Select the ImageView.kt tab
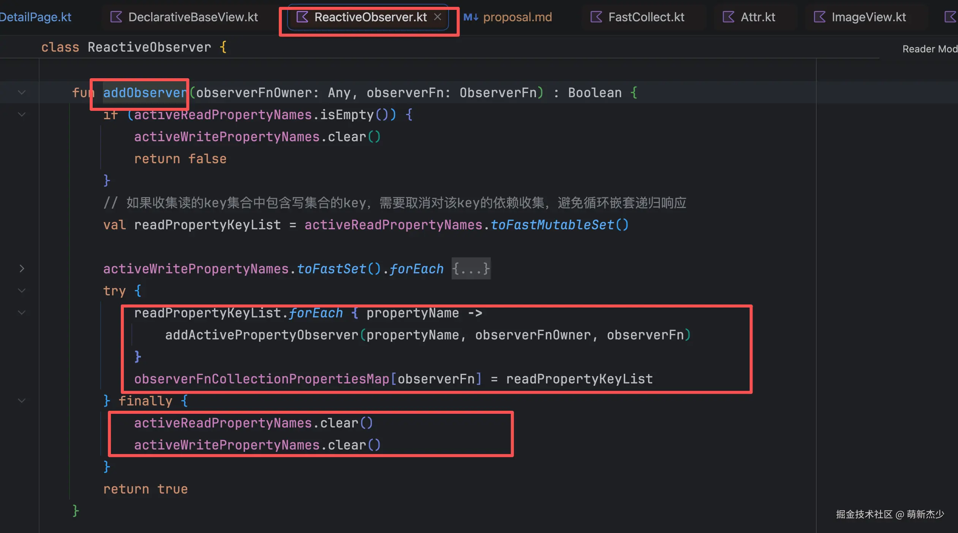This screenshot has width=958, height=533. (x=860, y=17)
